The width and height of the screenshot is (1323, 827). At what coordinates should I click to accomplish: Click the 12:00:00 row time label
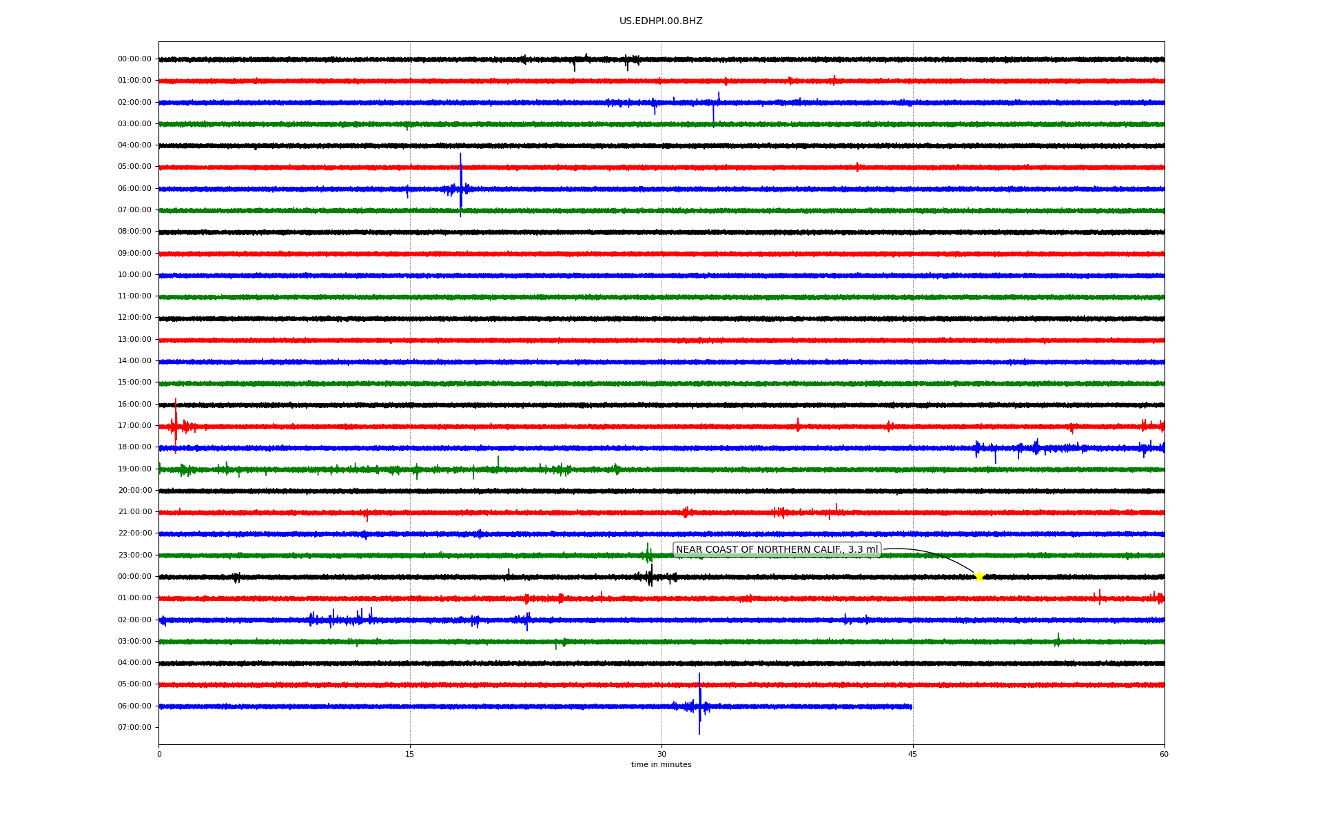(x=134, y=318)
